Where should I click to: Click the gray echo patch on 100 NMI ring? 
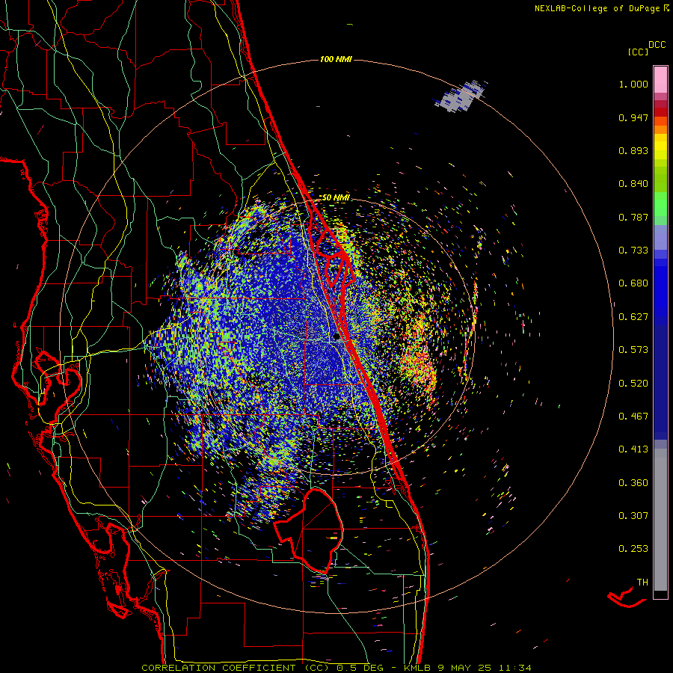point(461,96)
